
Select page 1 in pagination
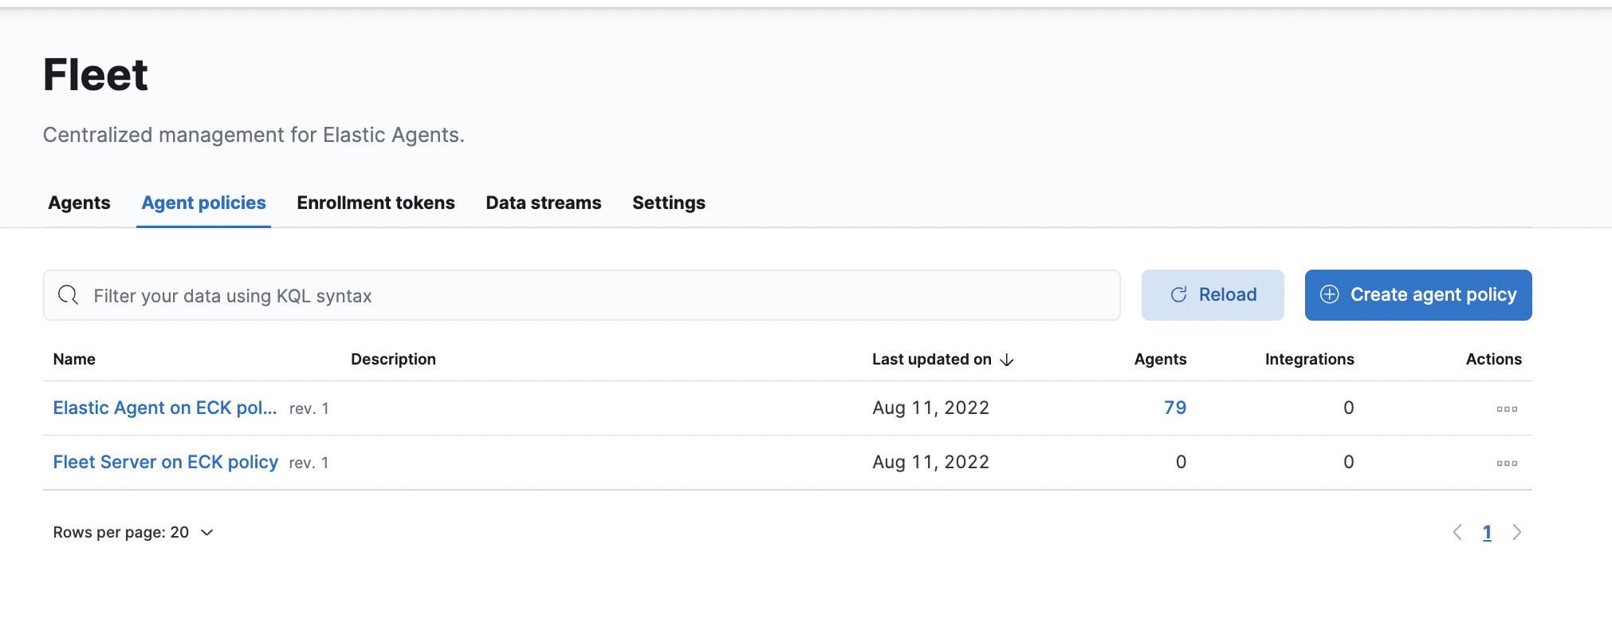(1487, 532)
